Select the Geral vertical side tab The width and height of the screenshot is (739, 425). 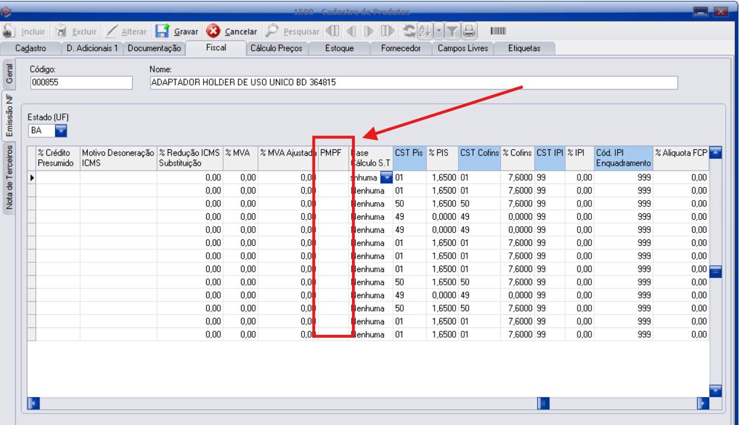pyautogui.click(x=9, y=73)
